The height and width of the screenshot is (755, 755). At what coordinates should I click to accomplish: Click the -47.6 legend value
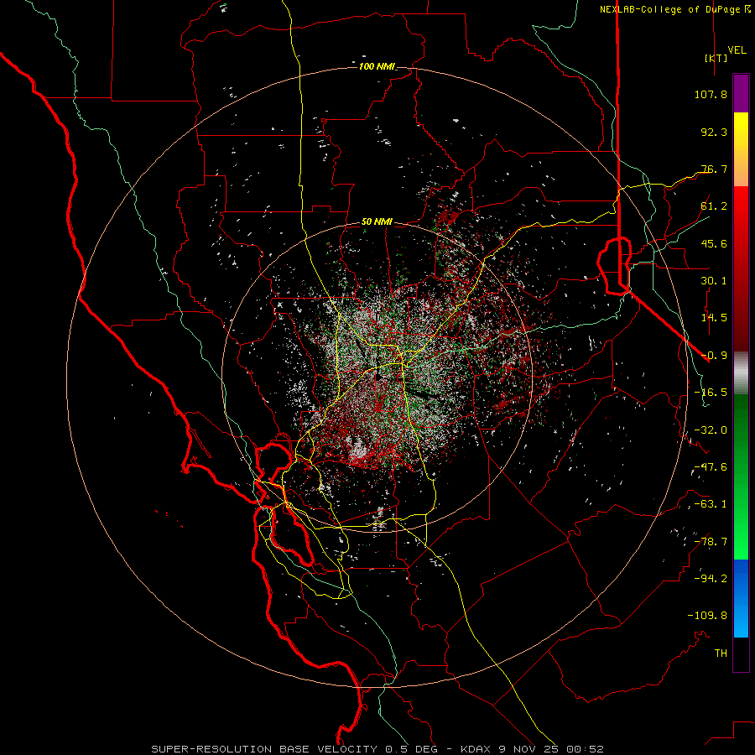coord(711,467)
